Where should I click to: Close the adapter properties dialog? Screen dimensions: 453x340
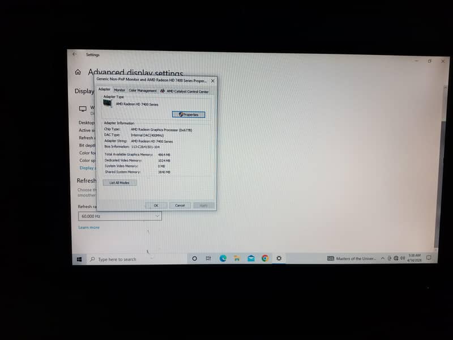(x=213, y=81)
